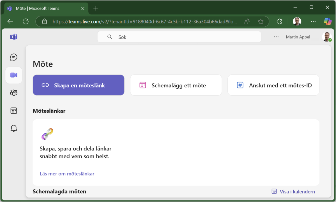The width and height of the screenshot is (336, 202).
Task: Select the Meet camera icon in the sidebar
Action: coord(13,75)
